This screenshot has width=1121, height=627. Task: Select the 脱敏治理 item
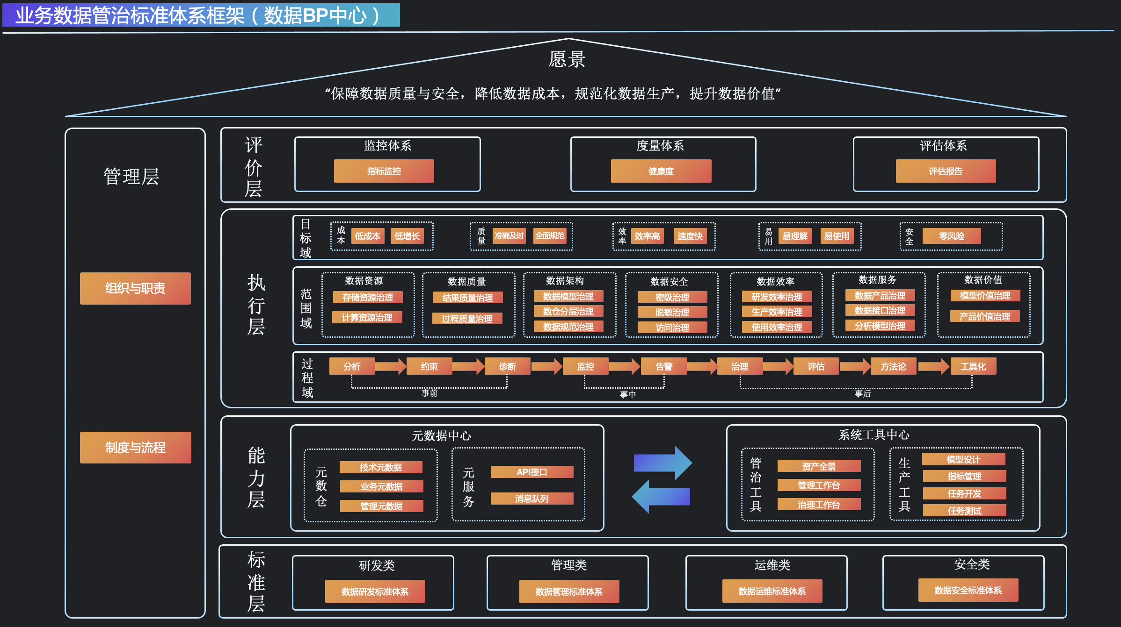pos(672,312)
